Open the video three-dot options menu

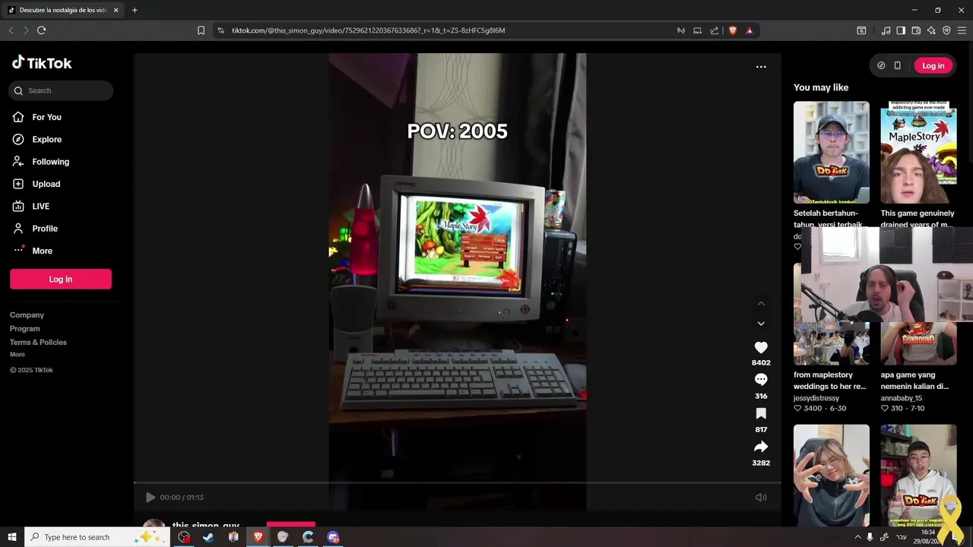pos(761,67)
